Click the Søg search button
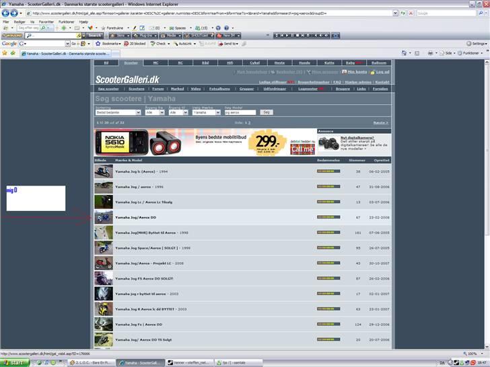The image size is (490, 367). click(x=267, y=112)
